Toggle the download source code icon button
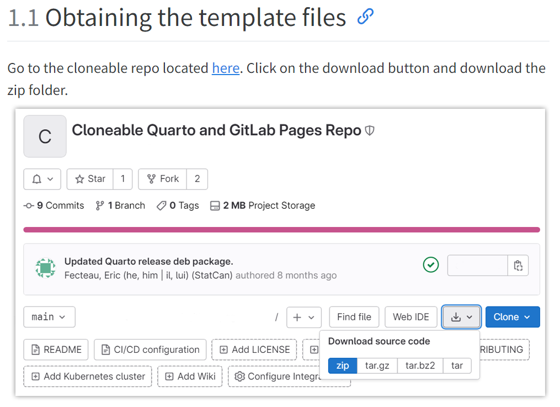Viewport: 560px width, 407px height. pos(461,317)
